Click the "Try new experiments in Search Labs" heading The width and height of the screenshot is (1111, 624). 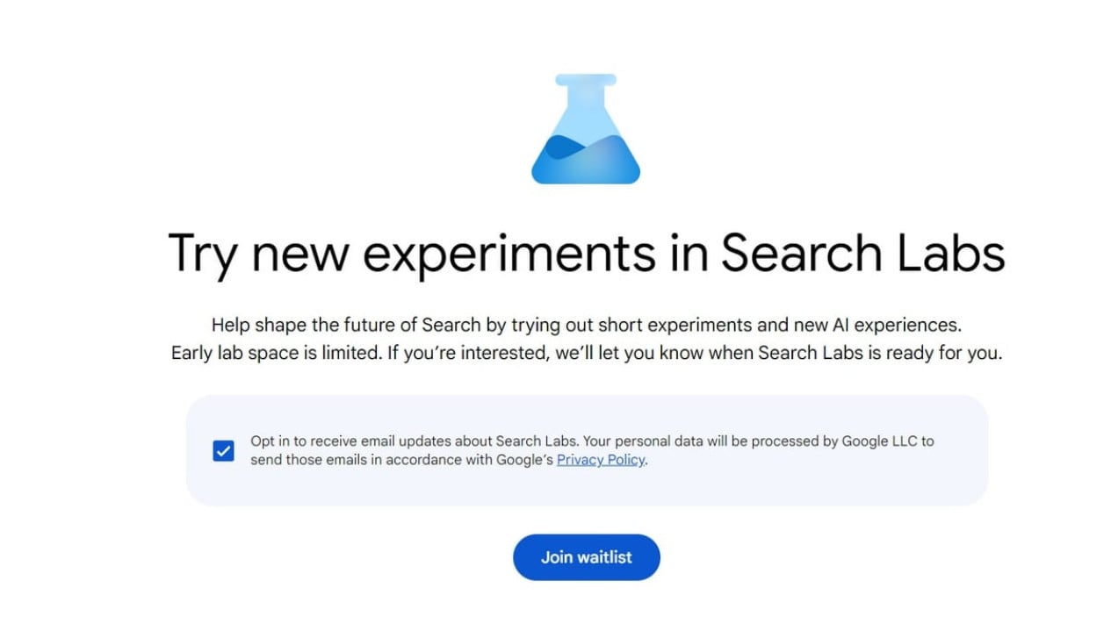click(586, 253)
